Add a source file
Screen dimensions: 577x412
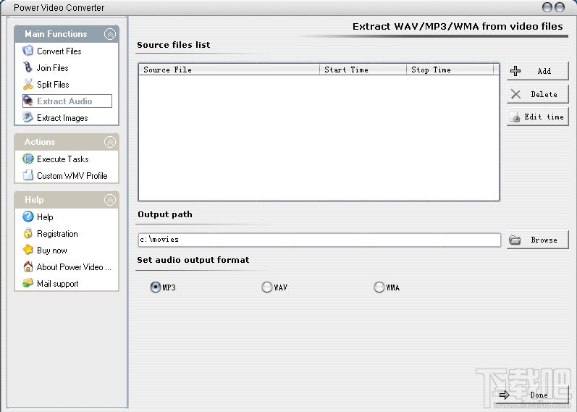click(x=538, y=71)
